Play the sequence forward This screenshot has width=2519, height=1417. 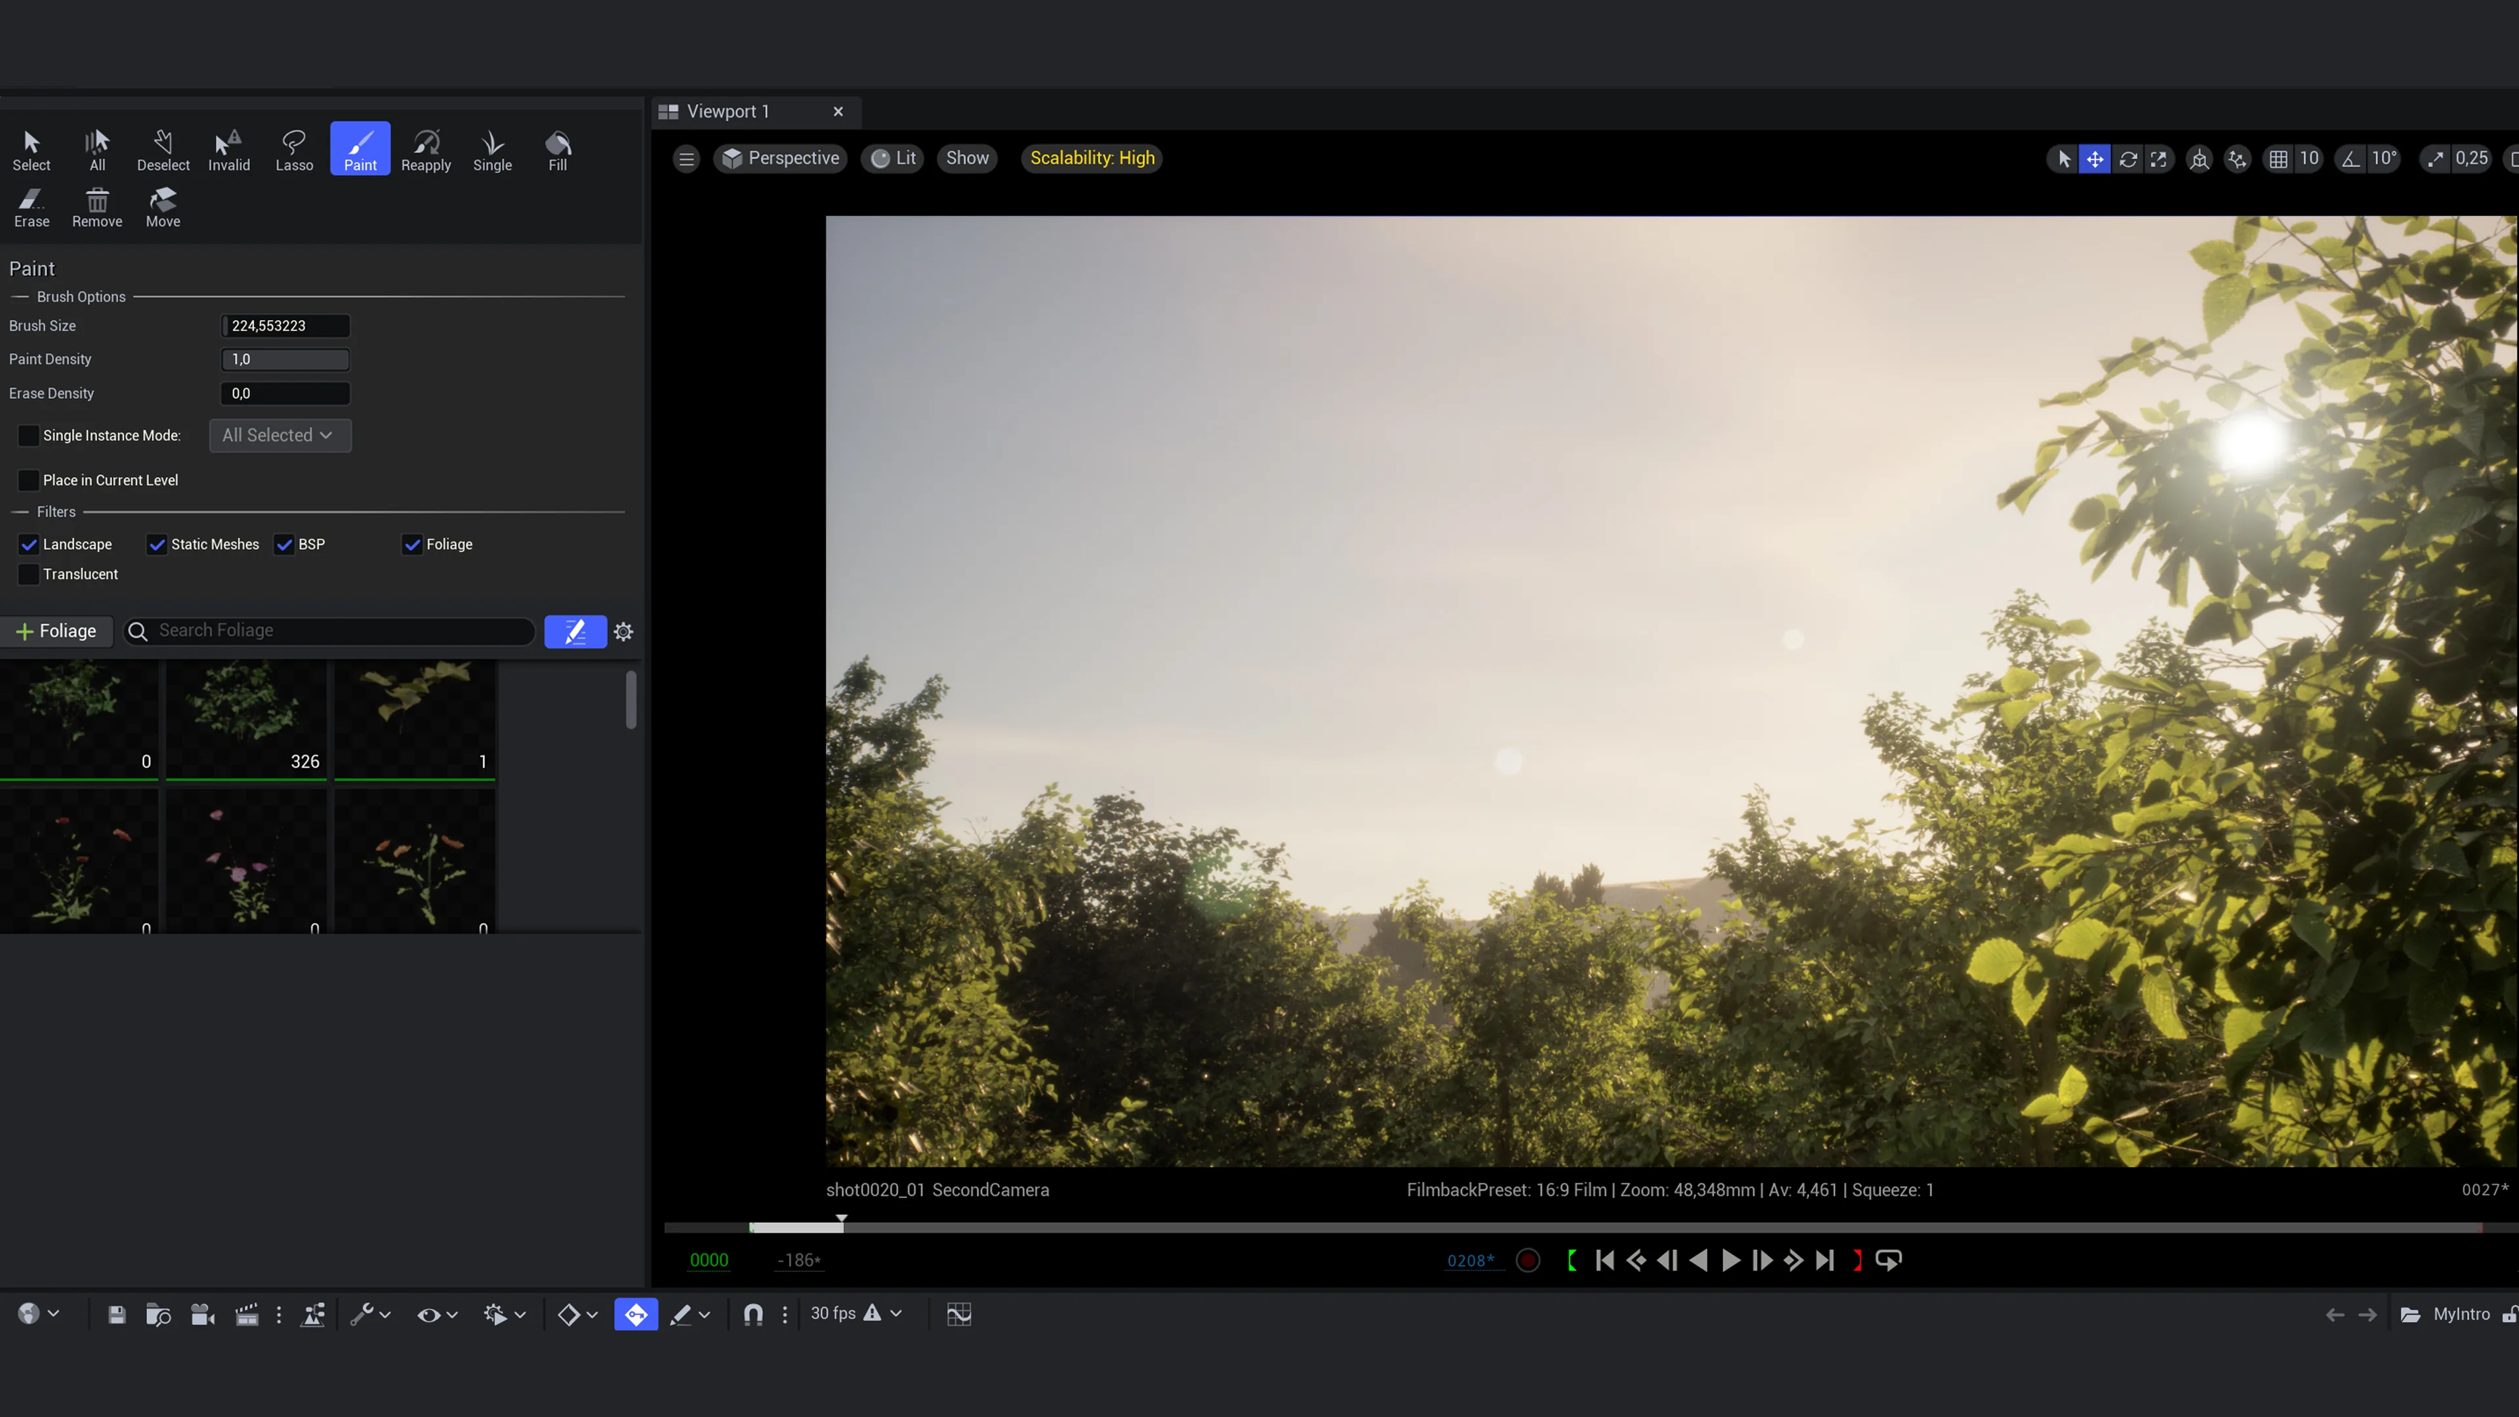click(1730, 1260)
